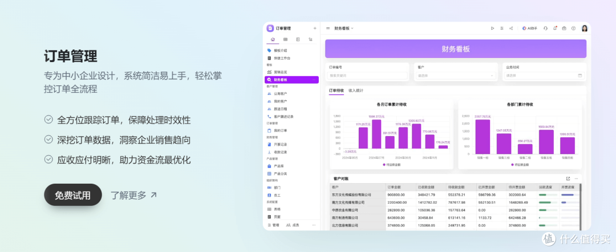The width and height of the screenshot is (616, 252).
Task: Click 管理 at sidebar bottom
Action: pyautogui.click(x=273, y=225)
